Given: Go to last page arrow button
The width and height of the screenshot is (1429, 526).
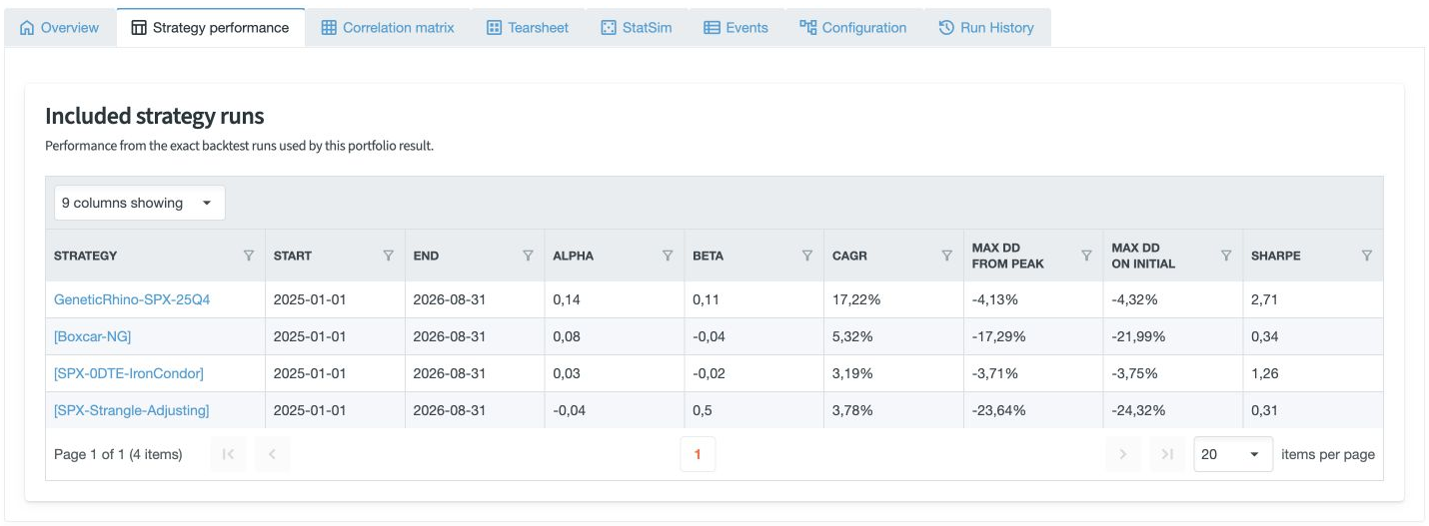Looking at the screenshot, I should pos(1167,454).
